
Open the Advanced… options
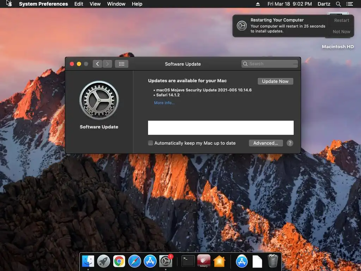[x=266, y=143]
